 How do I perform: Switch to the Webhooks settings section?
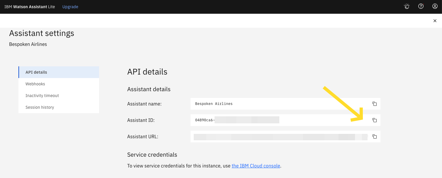tap(35, 84)
